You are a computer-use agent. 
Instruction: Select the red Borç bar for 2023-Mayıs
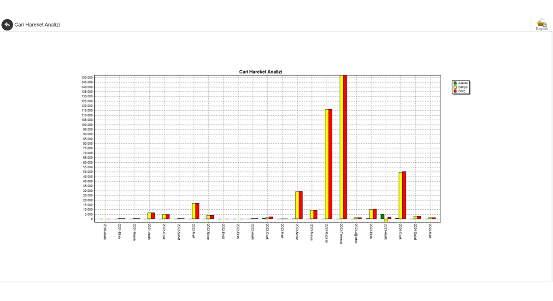[316, 214]
